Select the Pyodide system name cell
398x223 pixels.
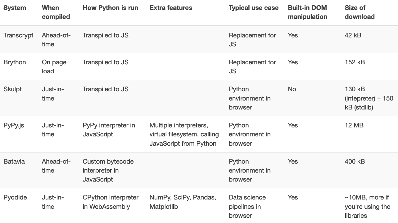click(x=15, y=197)
